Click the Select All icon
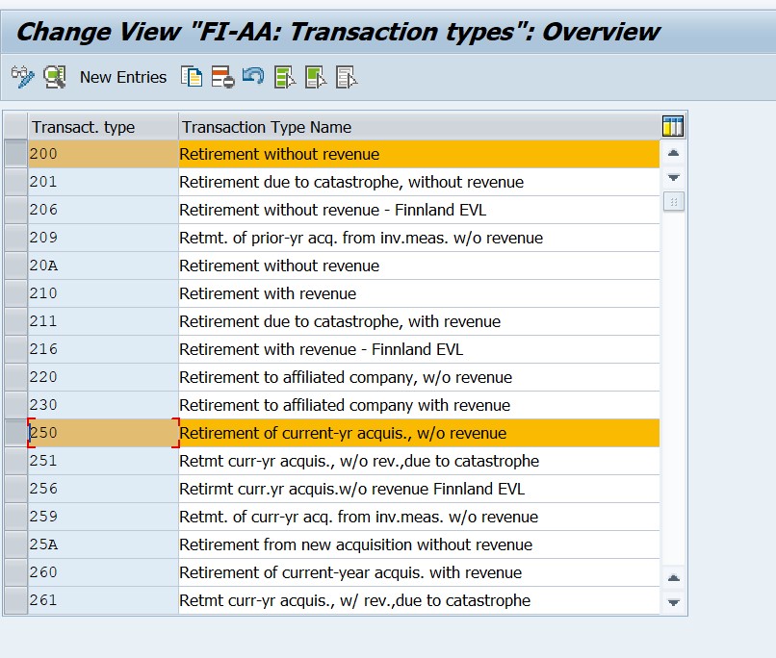This screenshot has height=658, width=776. click(x=284, y=77)
